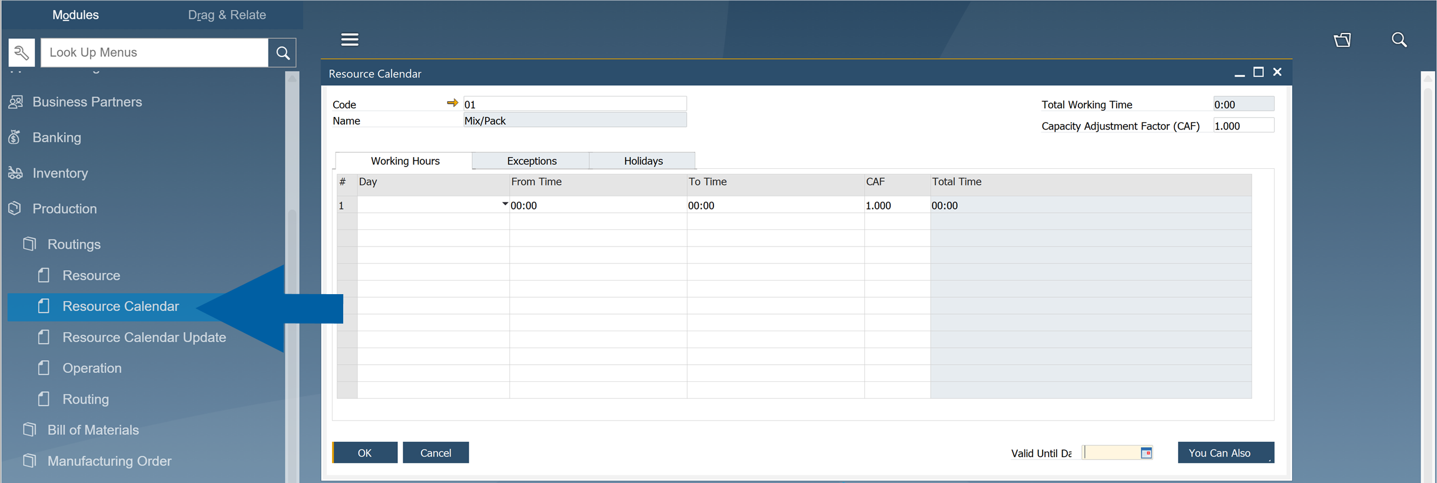Click the To Time cell in row 1
This screenshot has width=1437, height=483.
point(775,205)
